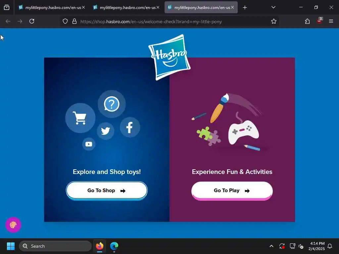The width and height of the screenshot is (339, 254).
Task: Click the Hasbro logo
Action: pos(169,57)
